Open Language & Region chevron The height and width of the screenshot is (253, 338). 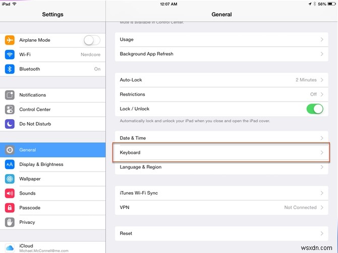tap(322, 167)
